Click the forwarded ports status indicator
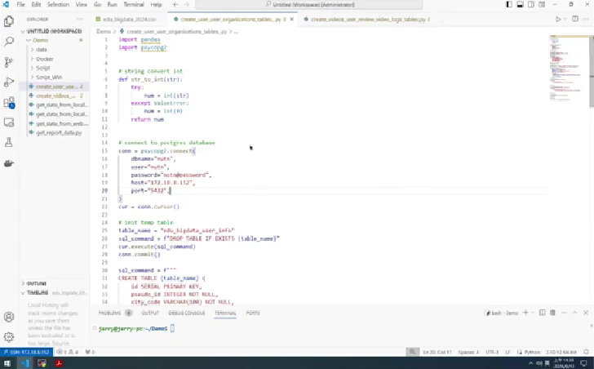 [x=90, y=352]
